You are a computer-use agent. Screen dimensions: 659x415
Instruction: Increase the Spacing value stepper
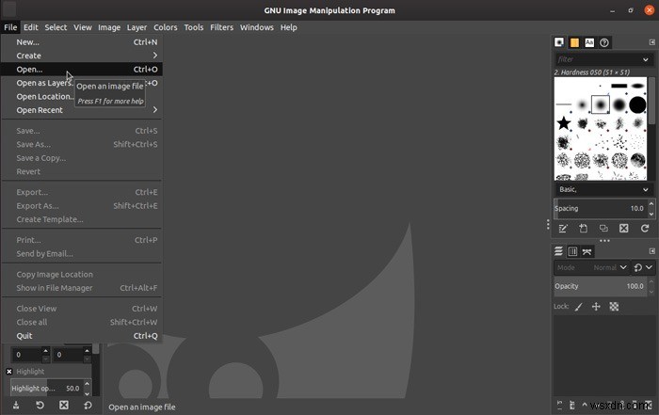coord(651,203)
